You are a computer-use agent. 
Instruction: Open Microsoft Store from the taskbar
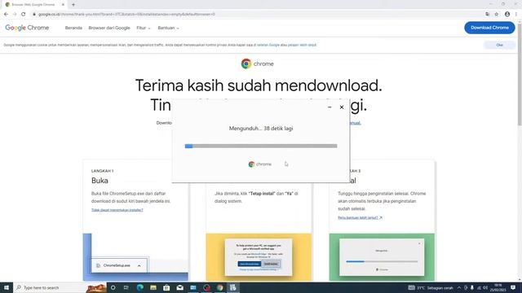click(166, 287)
